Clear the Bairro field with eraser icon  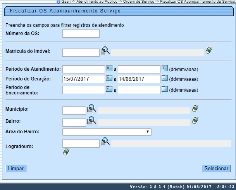tap(195, 120)
